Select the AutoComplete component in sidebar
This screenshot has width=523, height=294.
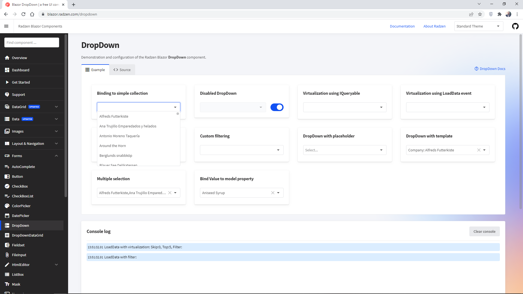pos(23,167)
